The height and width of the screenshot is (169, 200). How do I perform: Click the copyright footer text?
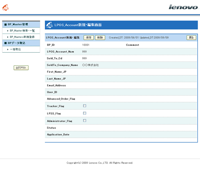100,163
